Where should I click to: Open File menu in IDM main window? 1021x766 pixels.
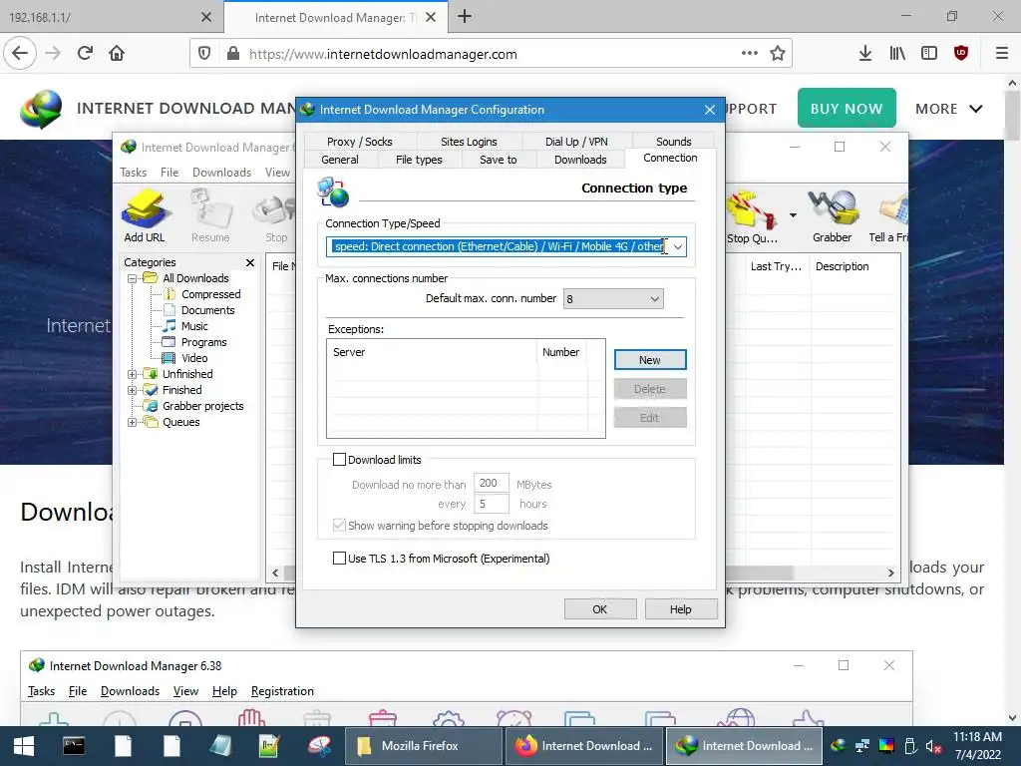[x=170, y=173]
